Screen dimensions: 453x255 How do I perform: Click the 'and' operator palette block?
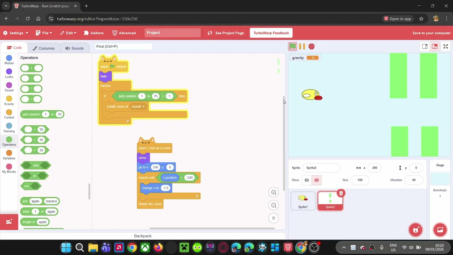click(x=35, y=165)
